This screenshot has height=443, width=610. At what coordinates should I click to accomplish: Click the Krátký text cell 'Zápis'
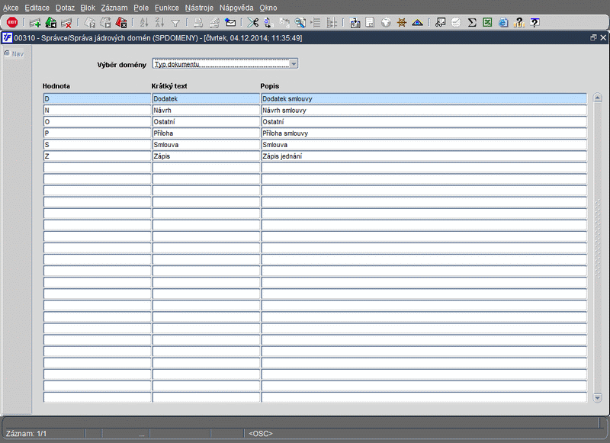(206, 156)
